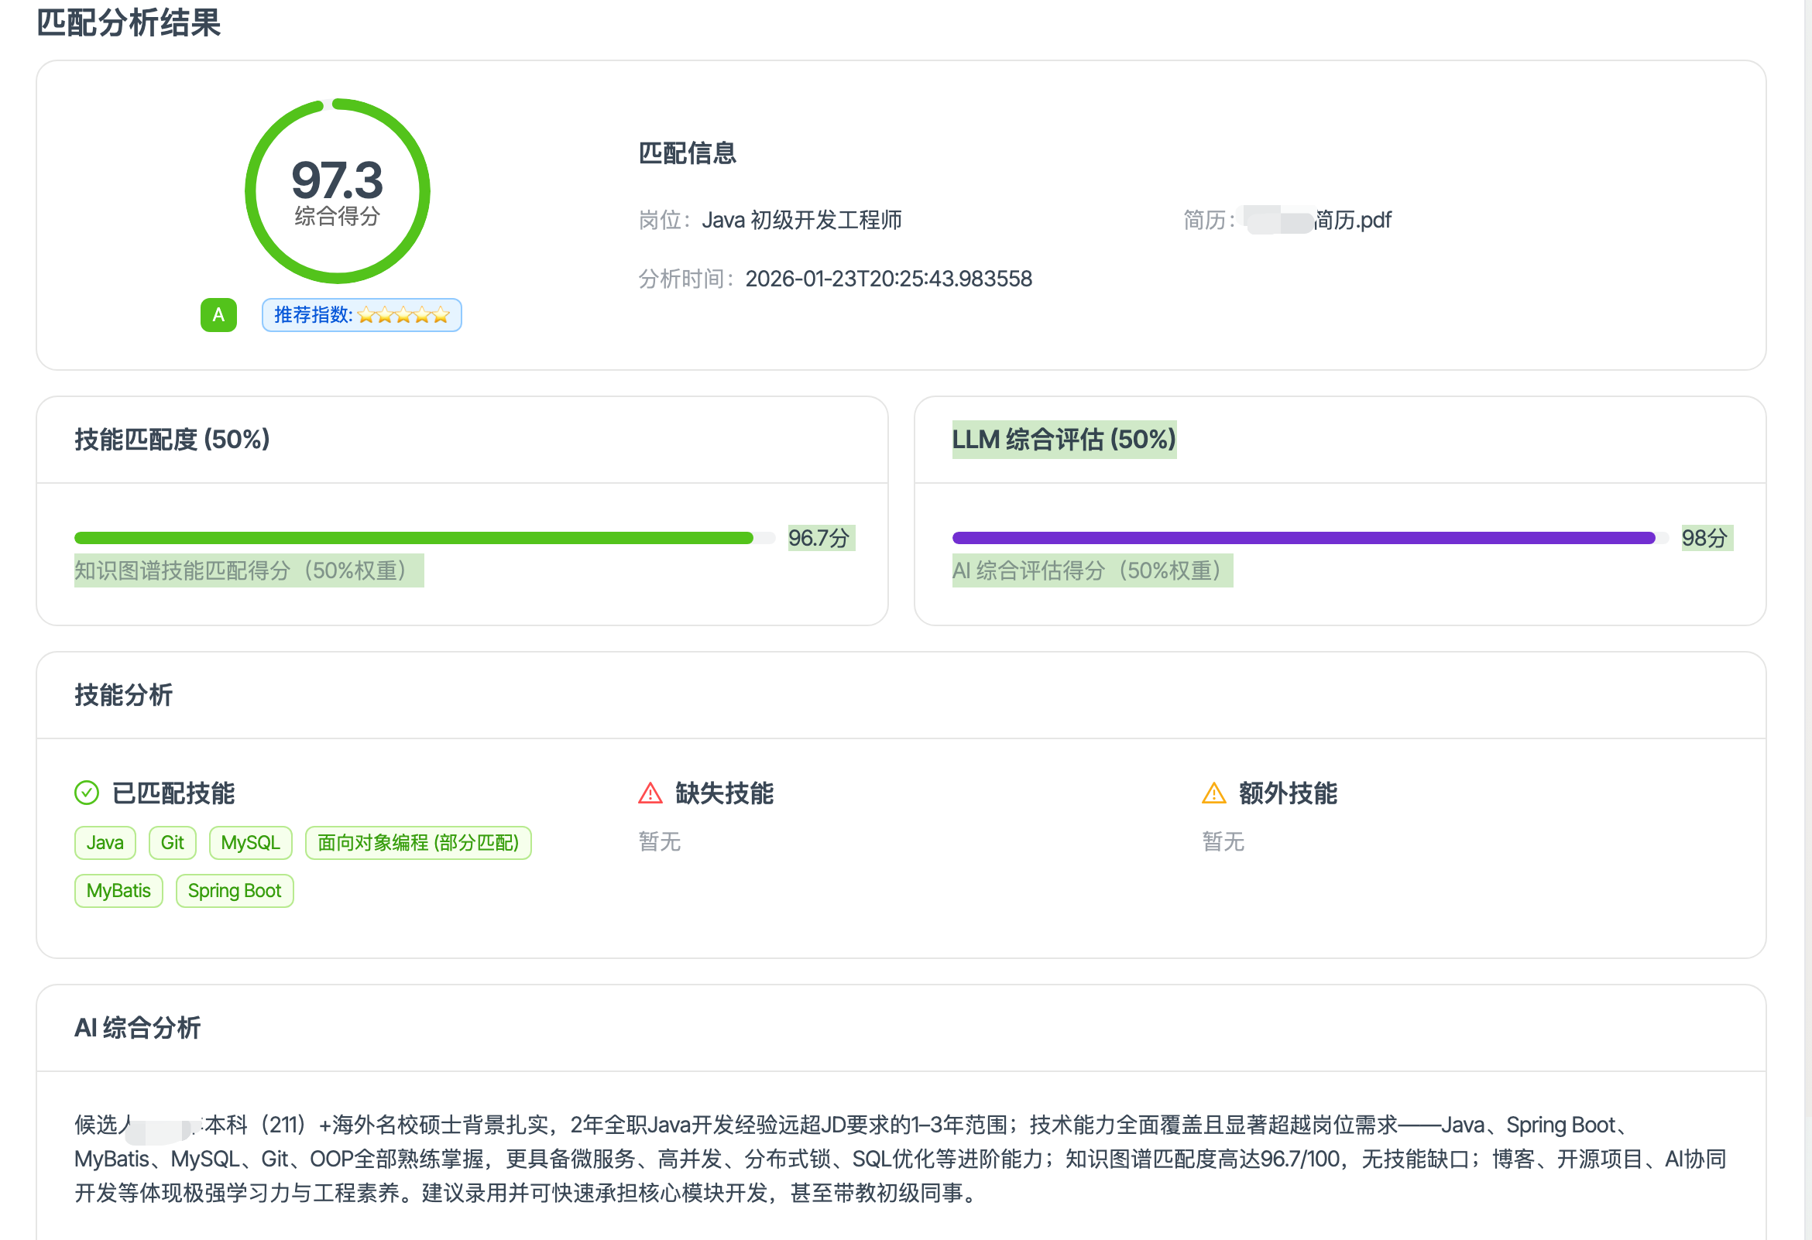The height and width of the screenshot is (1240, 1812).
Task: Click the Java 初级开发工程师 position text
Action: [x=801, y=221]
